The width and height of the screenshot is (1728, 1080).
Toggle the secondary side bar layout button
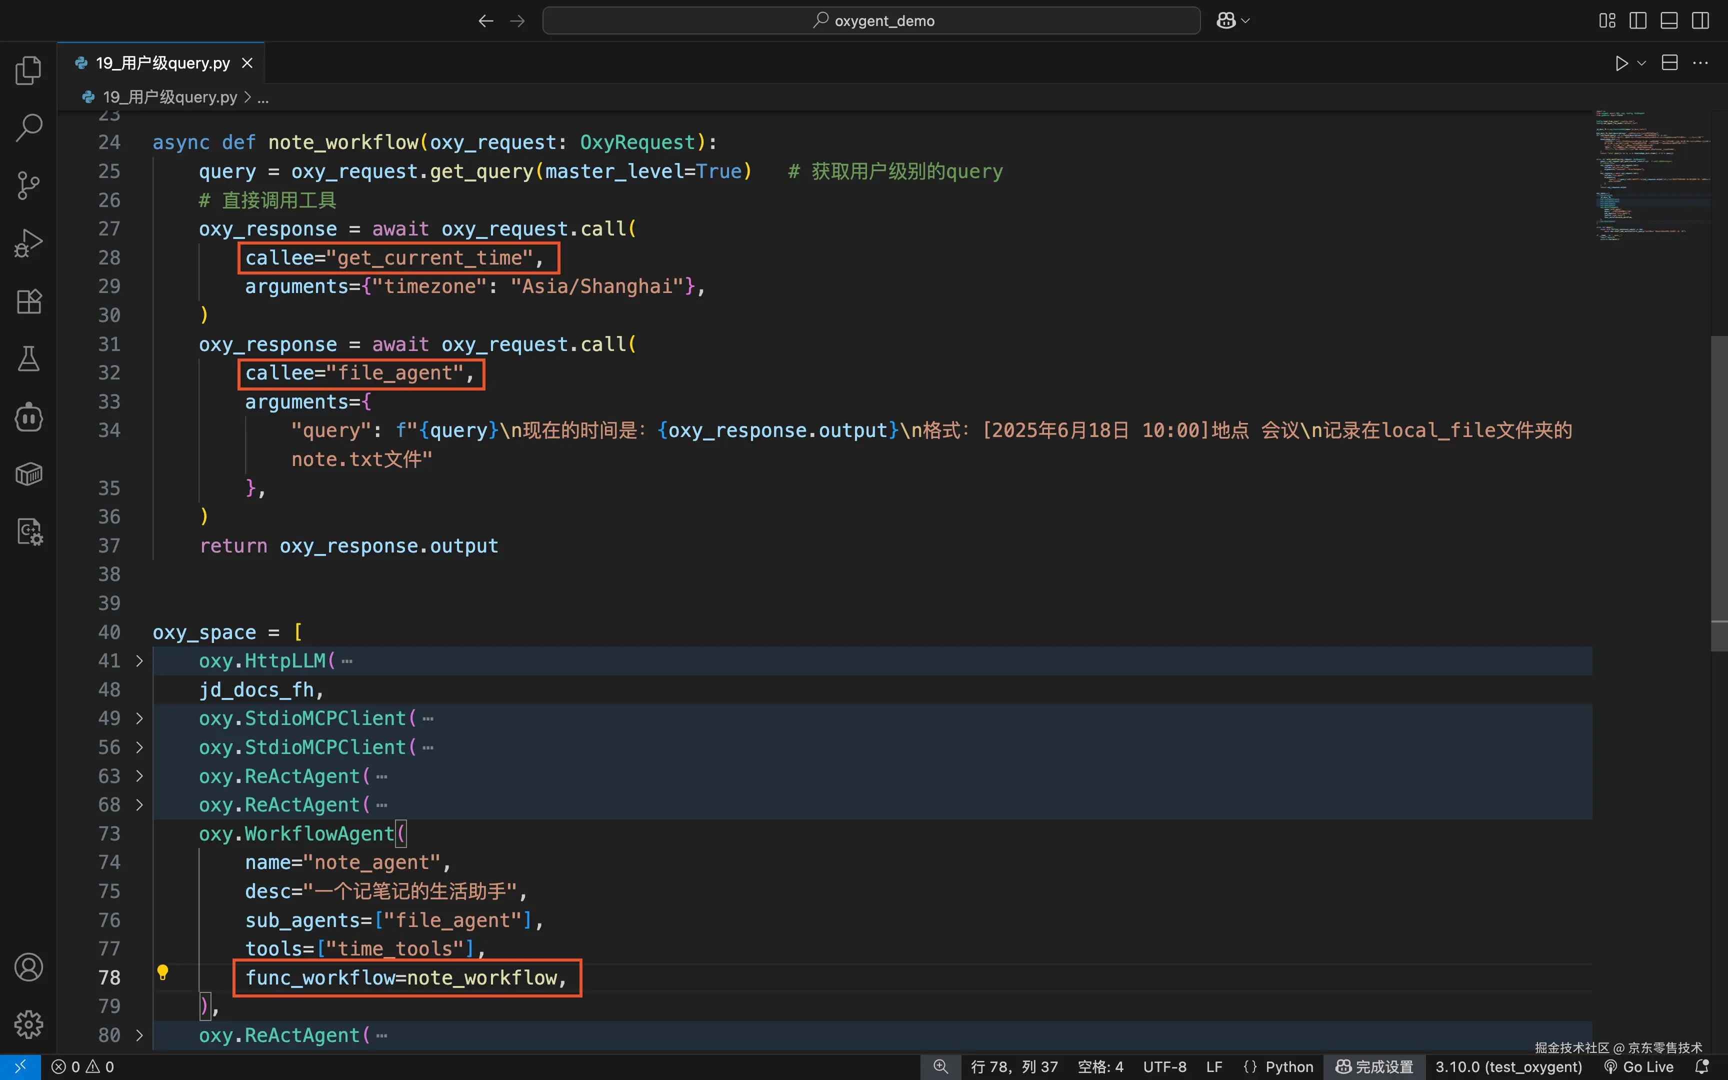(1700, 20)
